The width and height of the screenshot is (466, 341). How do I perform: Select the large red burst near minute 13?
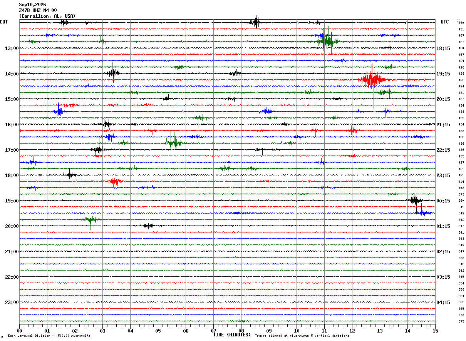371,80
